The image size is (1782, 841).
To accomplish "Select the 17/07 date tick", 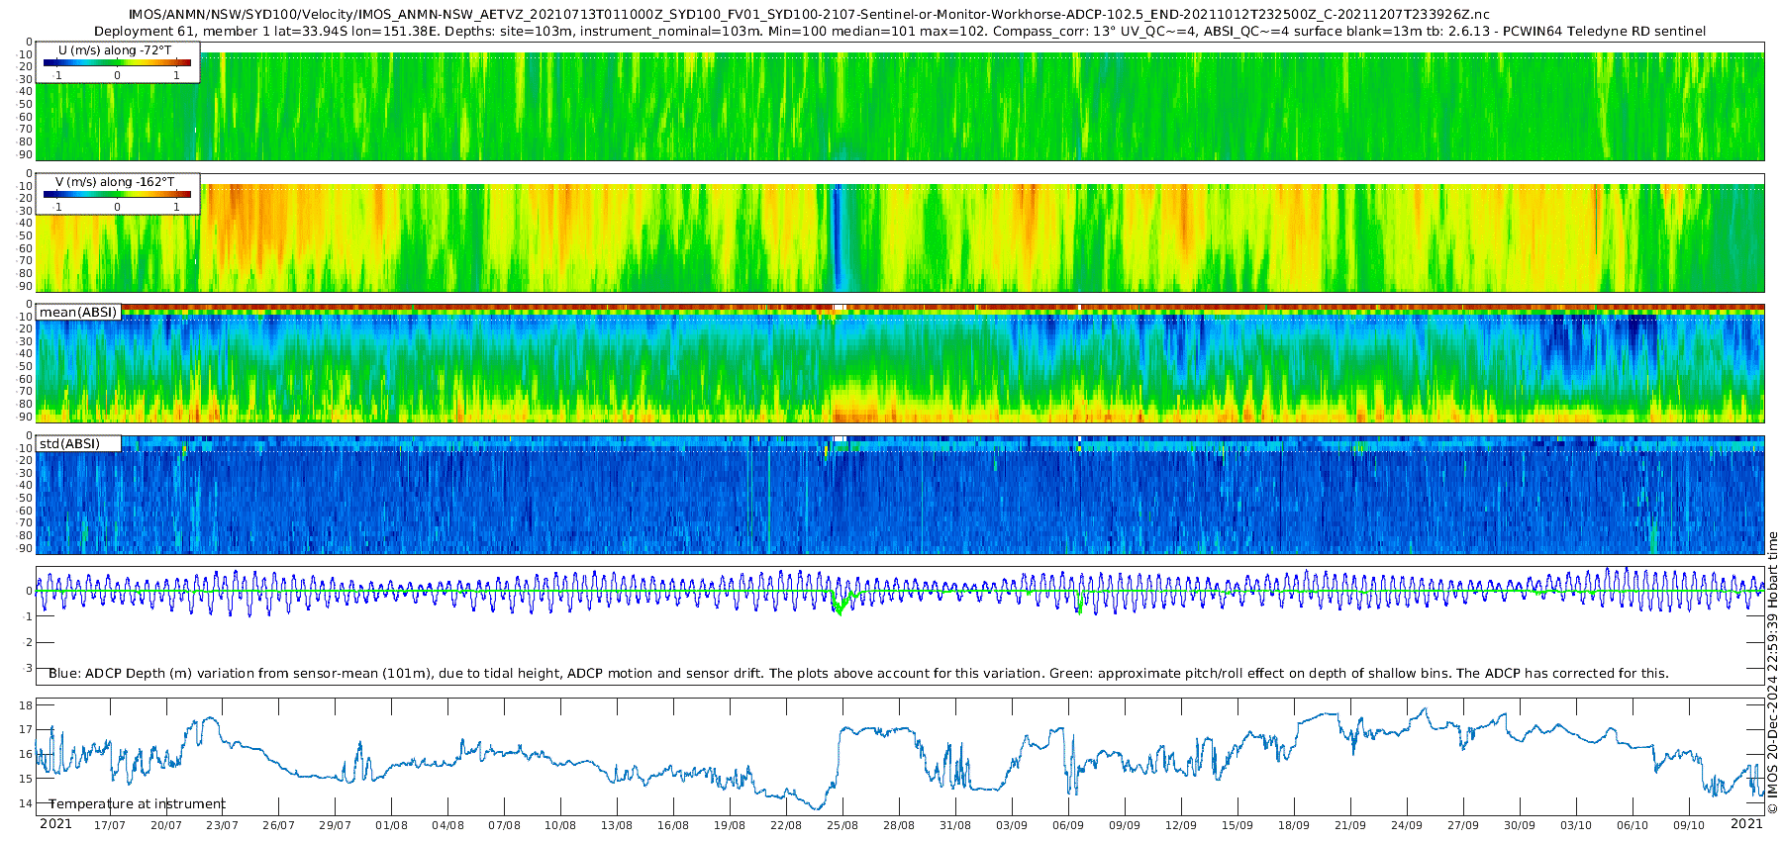I will [x=109, y=825].
